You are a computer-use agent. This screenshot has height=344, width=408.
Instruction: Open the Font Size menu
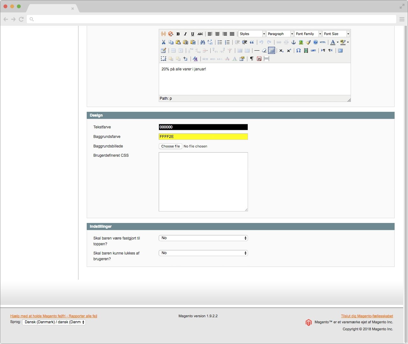point(336,34)
